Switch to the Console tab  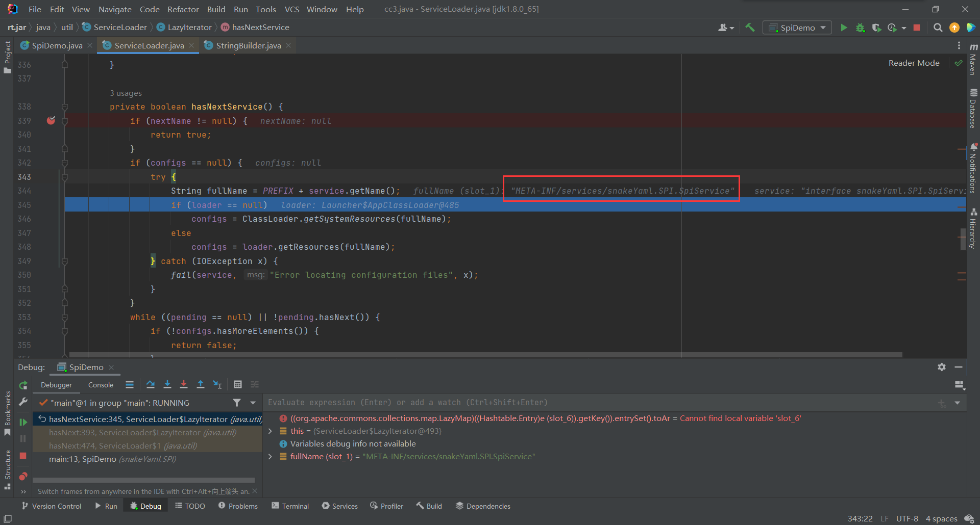point(101,385)
